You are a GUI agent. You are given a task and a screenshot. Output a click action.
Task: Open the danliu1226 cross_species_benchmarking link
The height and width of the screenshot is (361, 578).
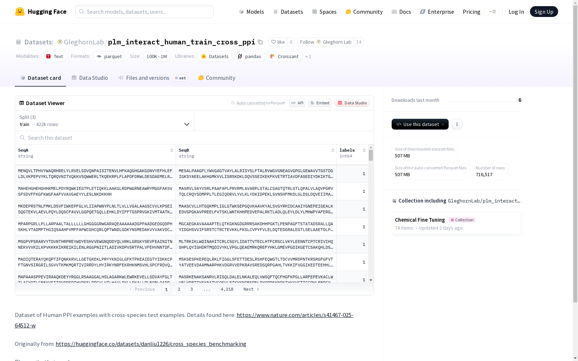tap(151, 344)
